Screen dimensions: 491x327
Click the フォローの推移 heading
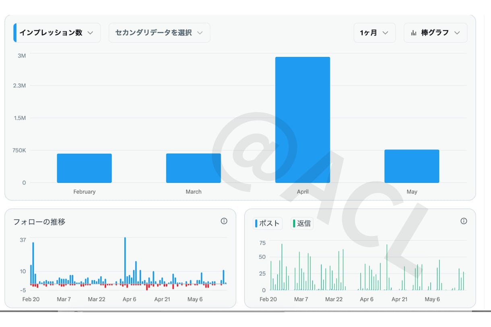[39, 222]
